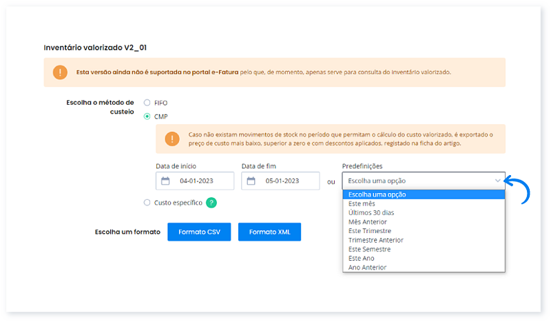
Task: Click the calendar icon in Data de início
Action: 165,181
